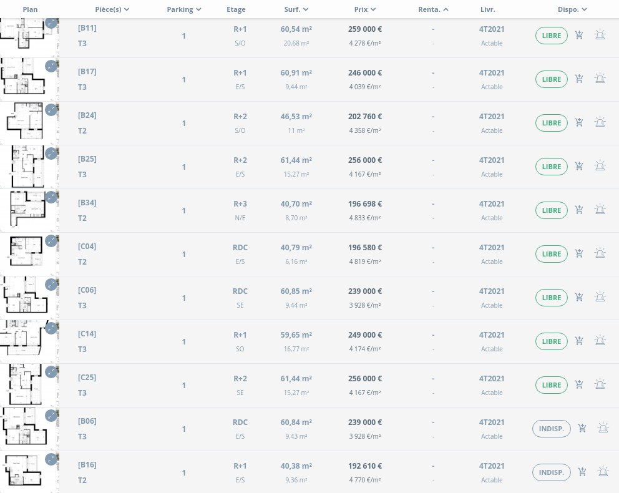Add lot B11 to cart

click(x=579, y=36)
